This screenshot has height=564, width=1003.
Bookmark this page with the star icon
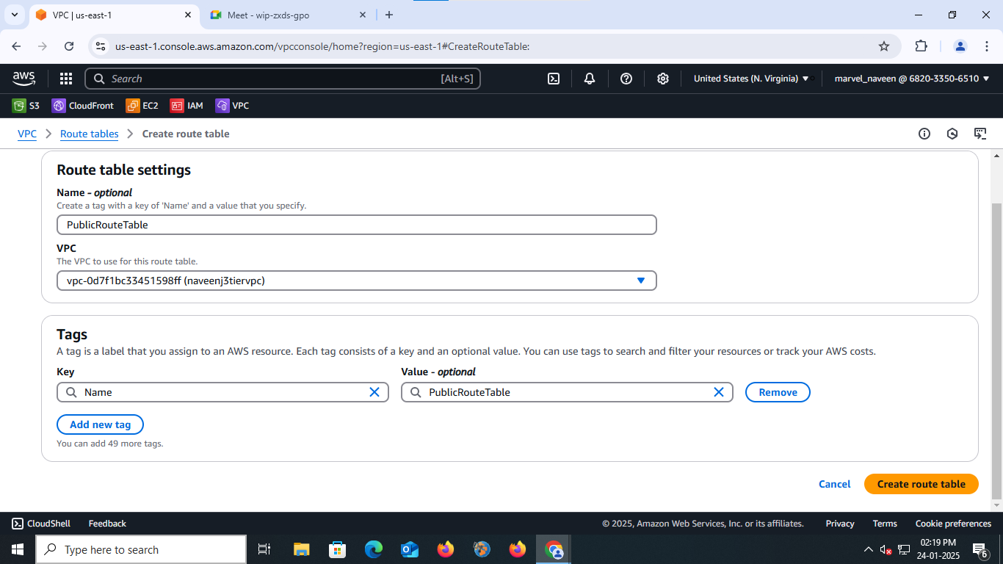pos(884,46)
